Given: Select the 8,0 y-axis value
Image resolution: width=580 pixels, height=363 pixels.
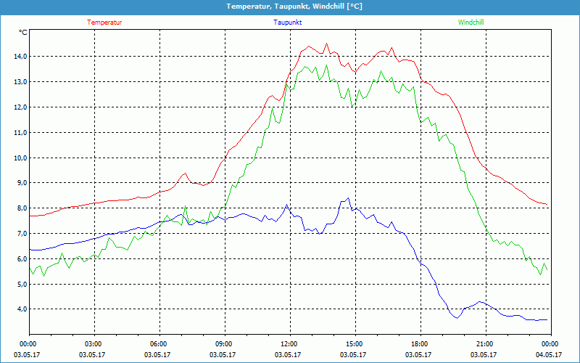Looking at the screenshot, I should click(x=22, y=208).
